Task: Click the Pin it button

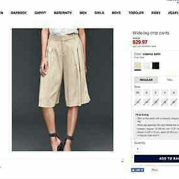Action: pos(155,170)
